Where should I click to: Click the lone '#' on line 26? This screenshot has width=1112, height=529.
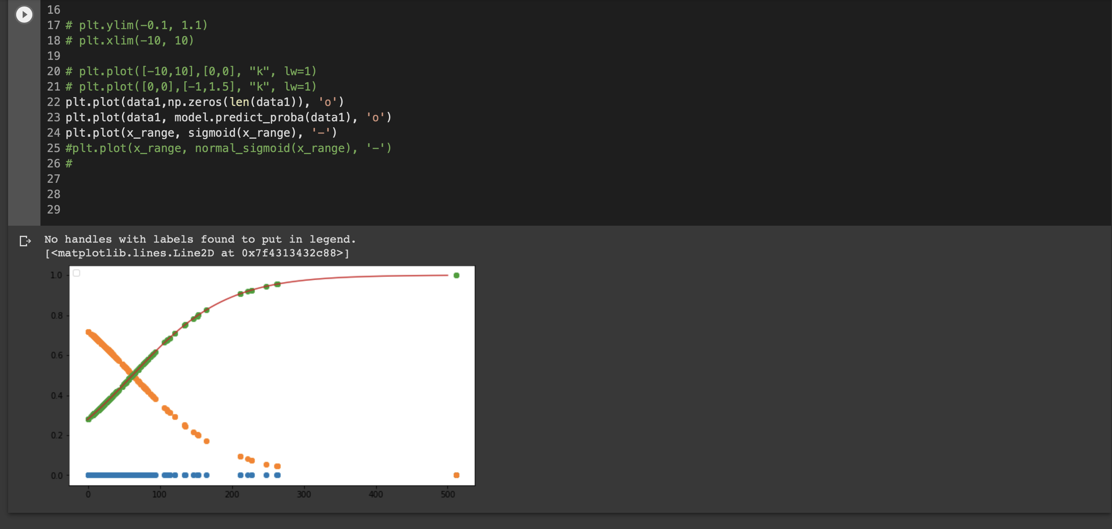click(69, 164)
